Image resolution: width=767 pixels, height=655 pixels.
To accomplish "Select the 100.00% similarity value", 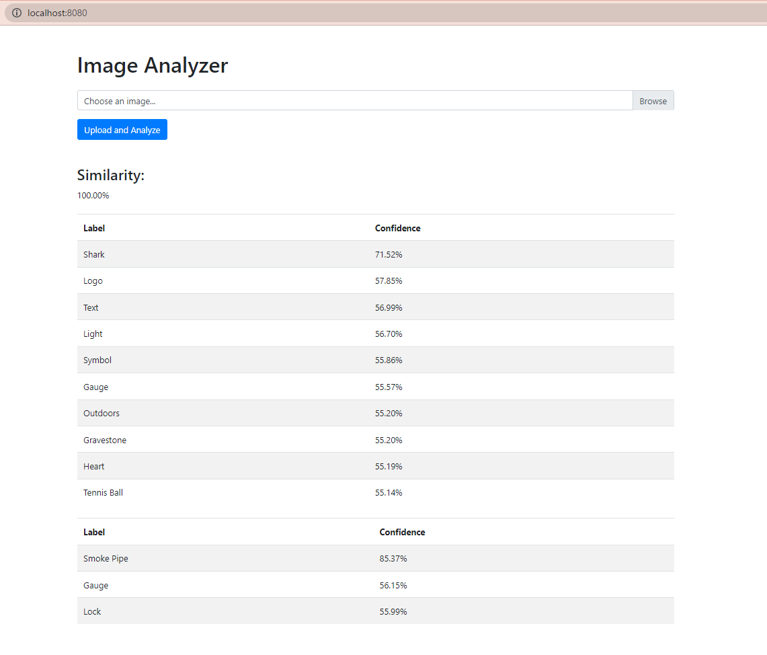I will (x=93, y=195).
